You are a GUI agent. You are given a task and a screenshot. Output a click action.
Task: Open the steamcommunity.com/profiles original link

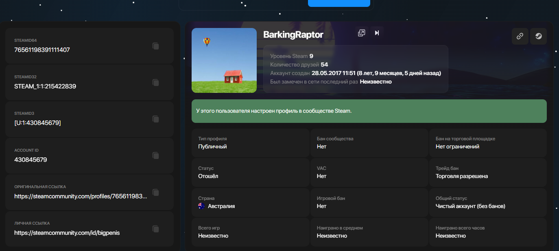tap(81, 196)
